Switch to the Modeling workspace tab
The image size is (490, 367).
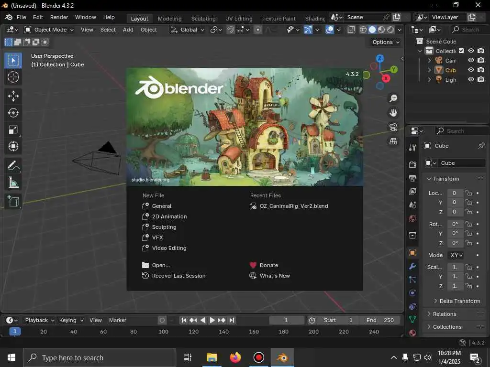170,19
